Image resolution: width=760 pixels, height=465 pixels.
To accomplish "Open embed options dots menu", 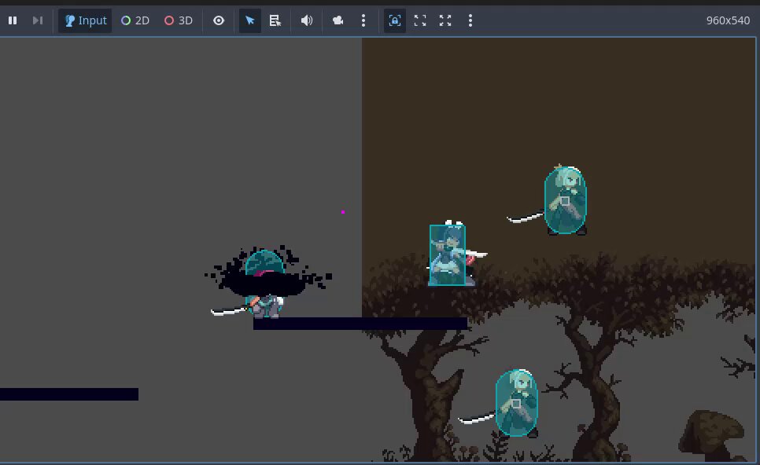I will (470, 20).
